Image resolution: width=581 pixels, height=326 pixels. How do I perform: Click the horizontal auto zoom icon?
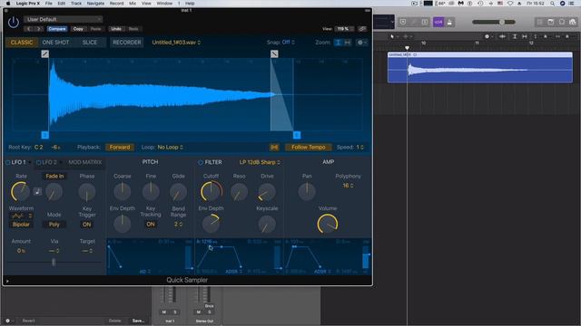tap(525, 36)
